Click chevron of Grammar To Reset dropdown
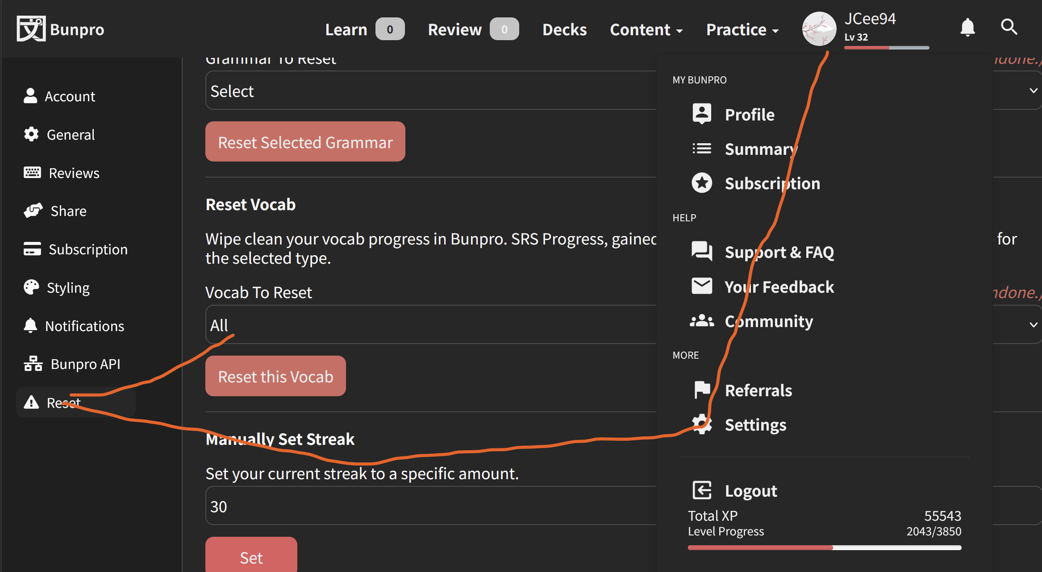Image resolution: width=1042 pixels, height=572 pixels. [x=1033, y=91]
